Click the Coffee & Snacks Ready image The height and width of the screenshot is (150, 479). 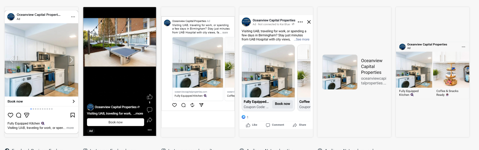451,70
